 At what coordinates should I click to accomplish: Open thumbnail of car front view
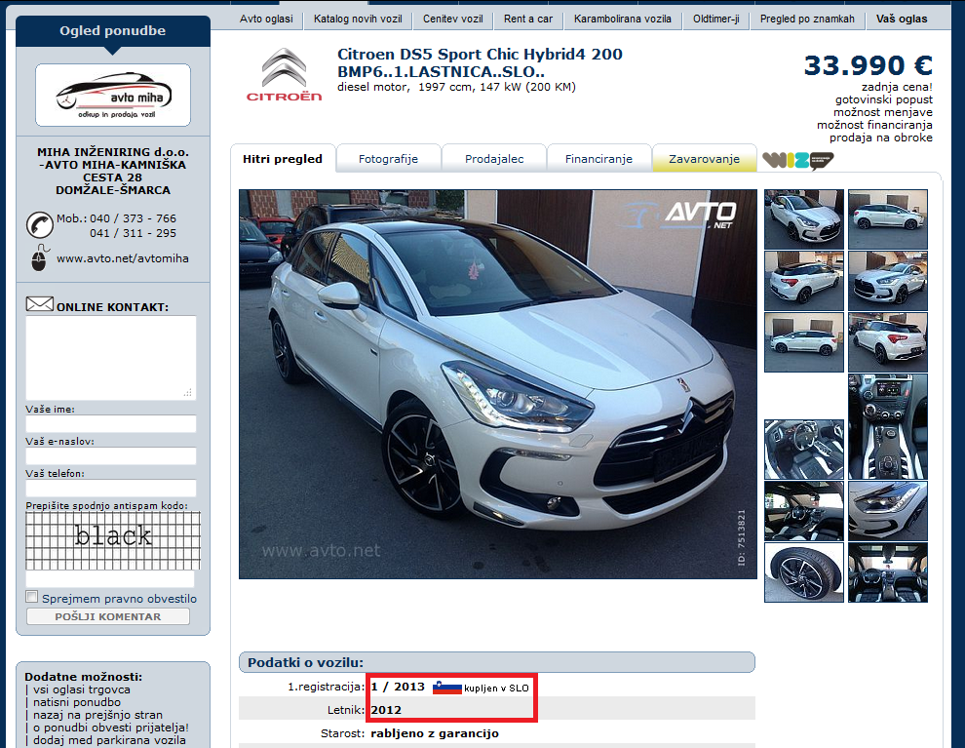pos(887,281)
